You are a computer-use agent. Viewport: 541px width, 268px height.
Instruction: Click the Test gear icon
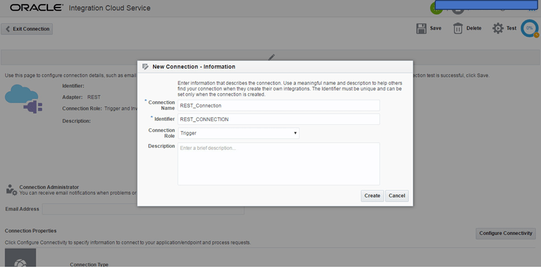498,28
